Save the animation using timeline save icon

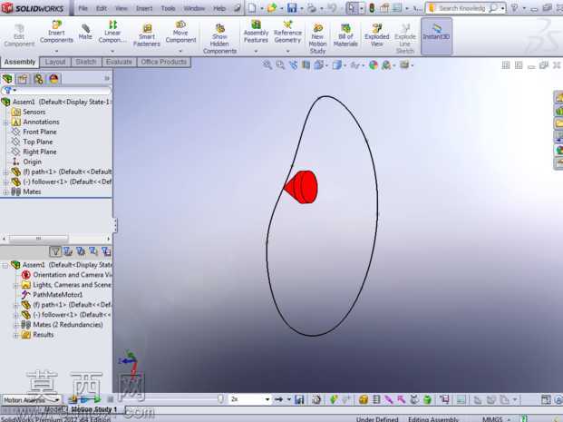point(299,399)
